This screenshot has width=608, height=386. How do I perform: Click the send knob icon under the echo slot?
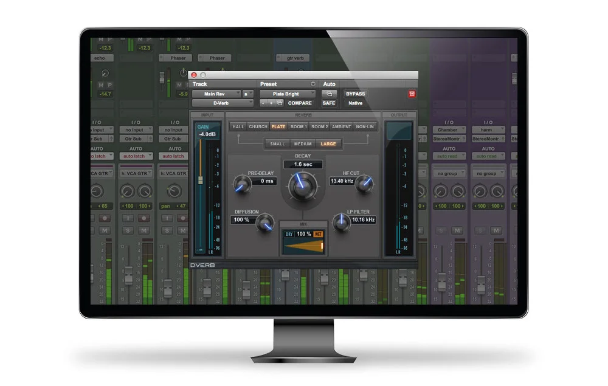pos(105,73)
